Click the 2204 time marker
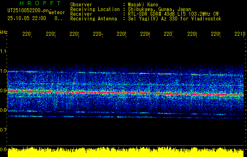 (98, 34)
